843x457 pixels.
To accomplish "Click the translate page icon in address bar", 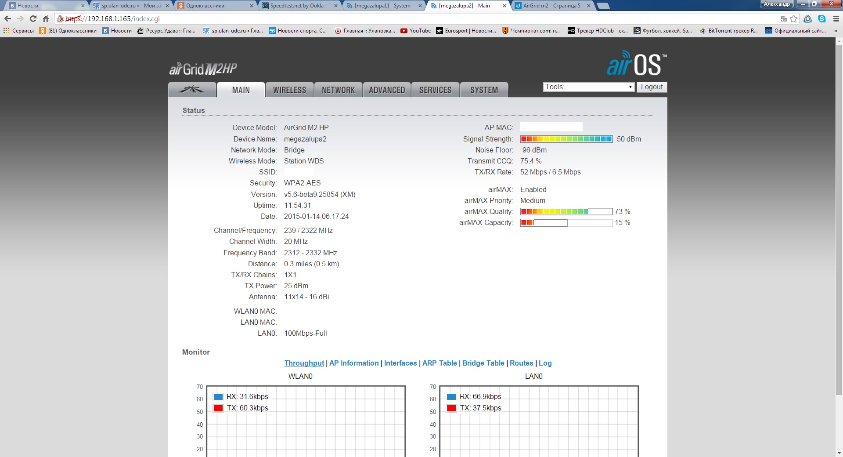I will (784, 19).
